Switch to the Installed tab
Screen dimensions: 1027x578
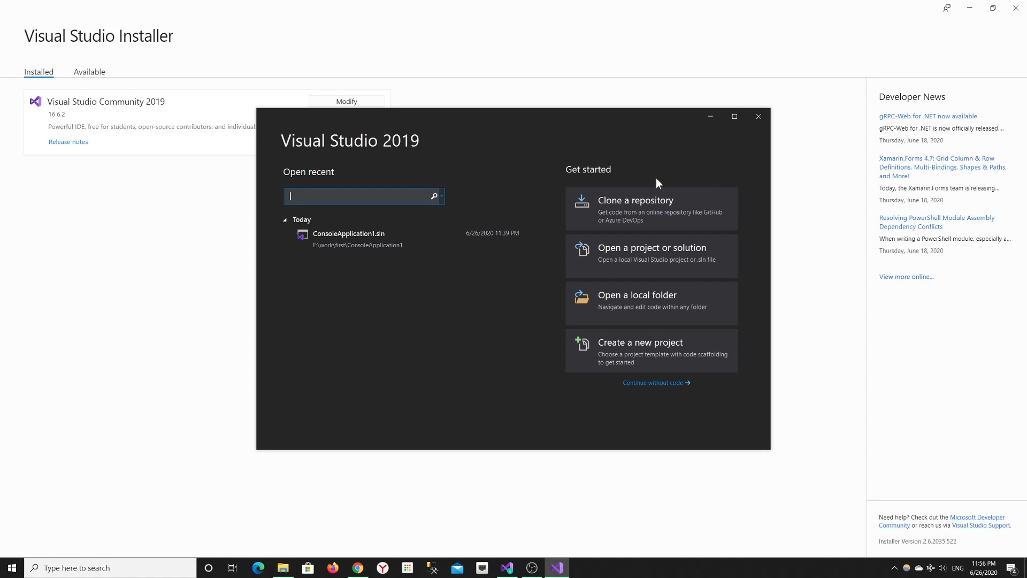tap(39, 72)
